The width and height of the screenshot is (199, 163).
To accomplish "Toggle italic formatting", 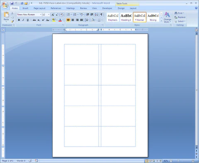I will pos(23,20).
